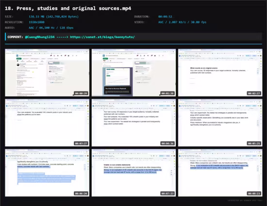Click the DURATION: label
Screen dimensions: 267x206
click(x=142, y=17)
